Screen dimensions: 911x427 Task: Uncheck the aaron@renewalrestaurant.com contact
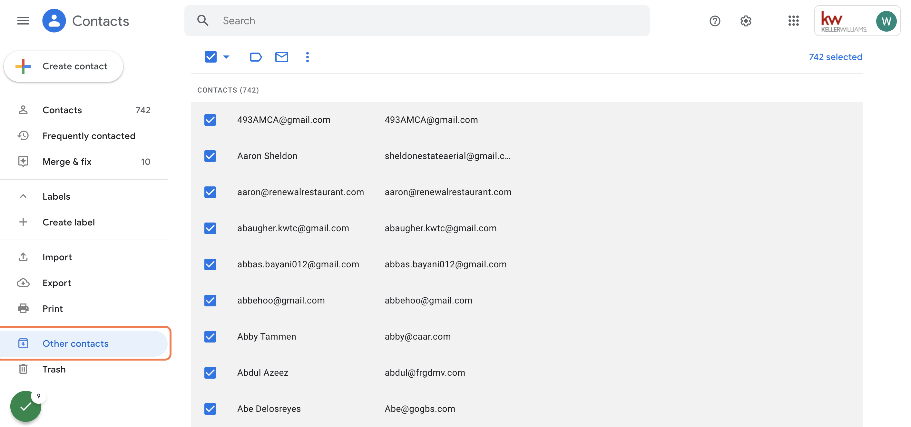(210, 192)
